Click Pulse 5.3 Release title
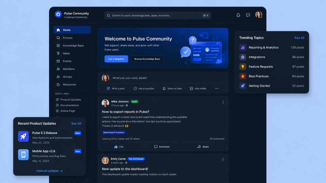The width and height of the screenshot is (326, 183). 45,133
